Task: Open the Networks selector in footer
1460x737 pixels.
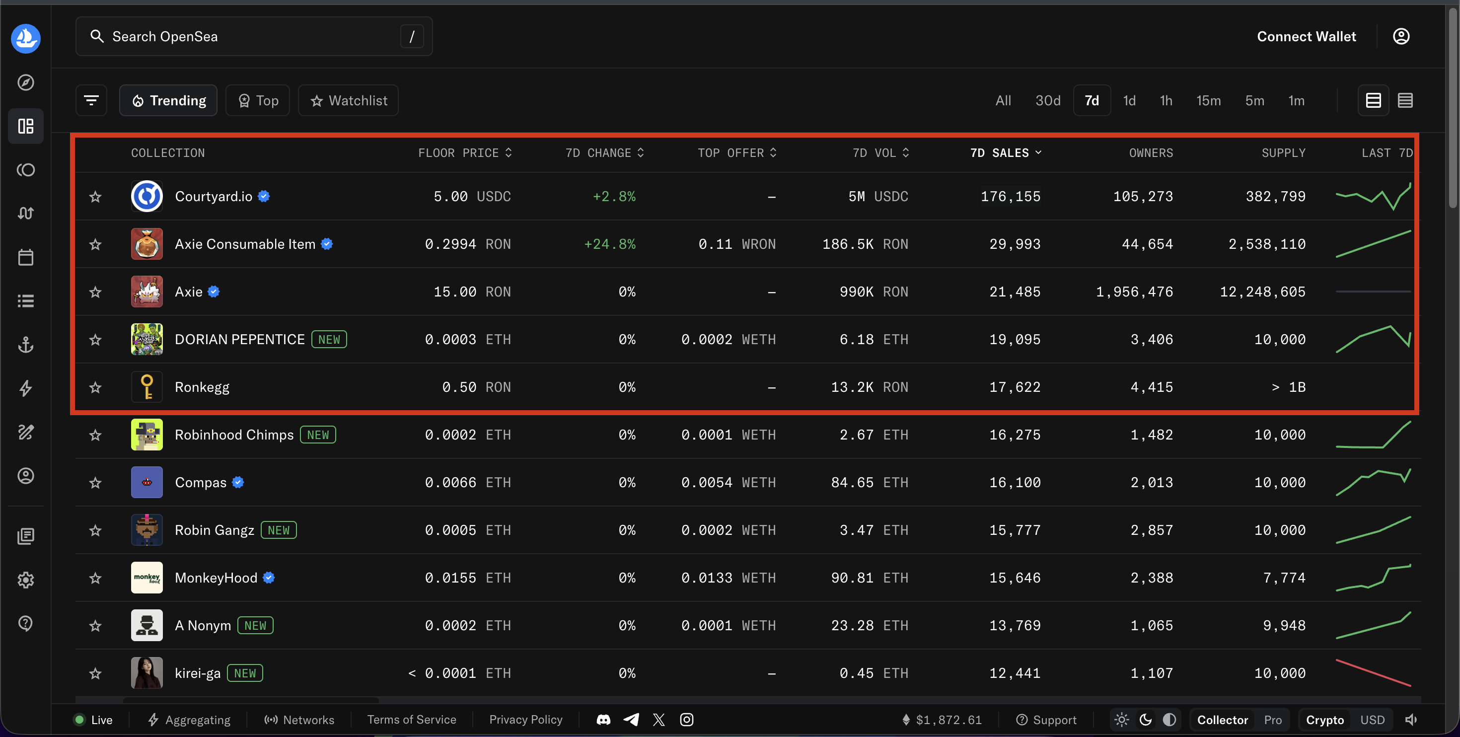Action: tap(299, 720)
